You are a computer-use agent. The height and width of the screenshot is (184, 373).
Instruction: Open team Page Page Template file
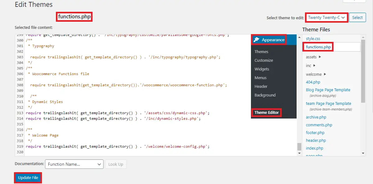pyautogui.click(x=329, y=103)
